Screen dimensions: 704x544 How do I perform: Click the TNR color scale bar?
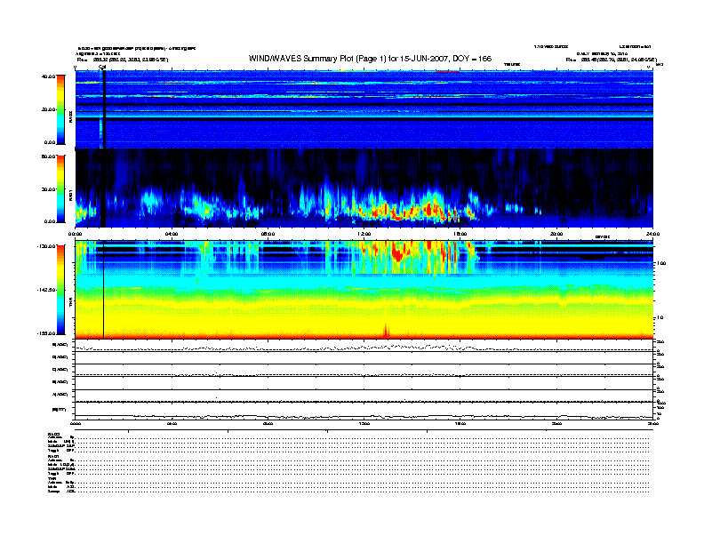(x=60, y=290)
